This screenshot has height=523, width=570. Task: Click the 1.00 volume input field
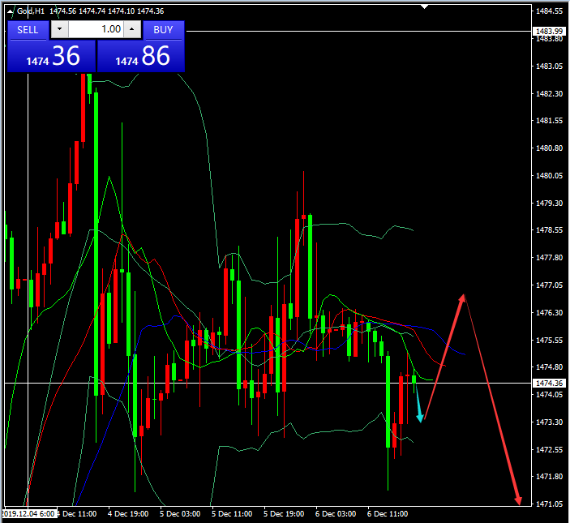[96, 30]
